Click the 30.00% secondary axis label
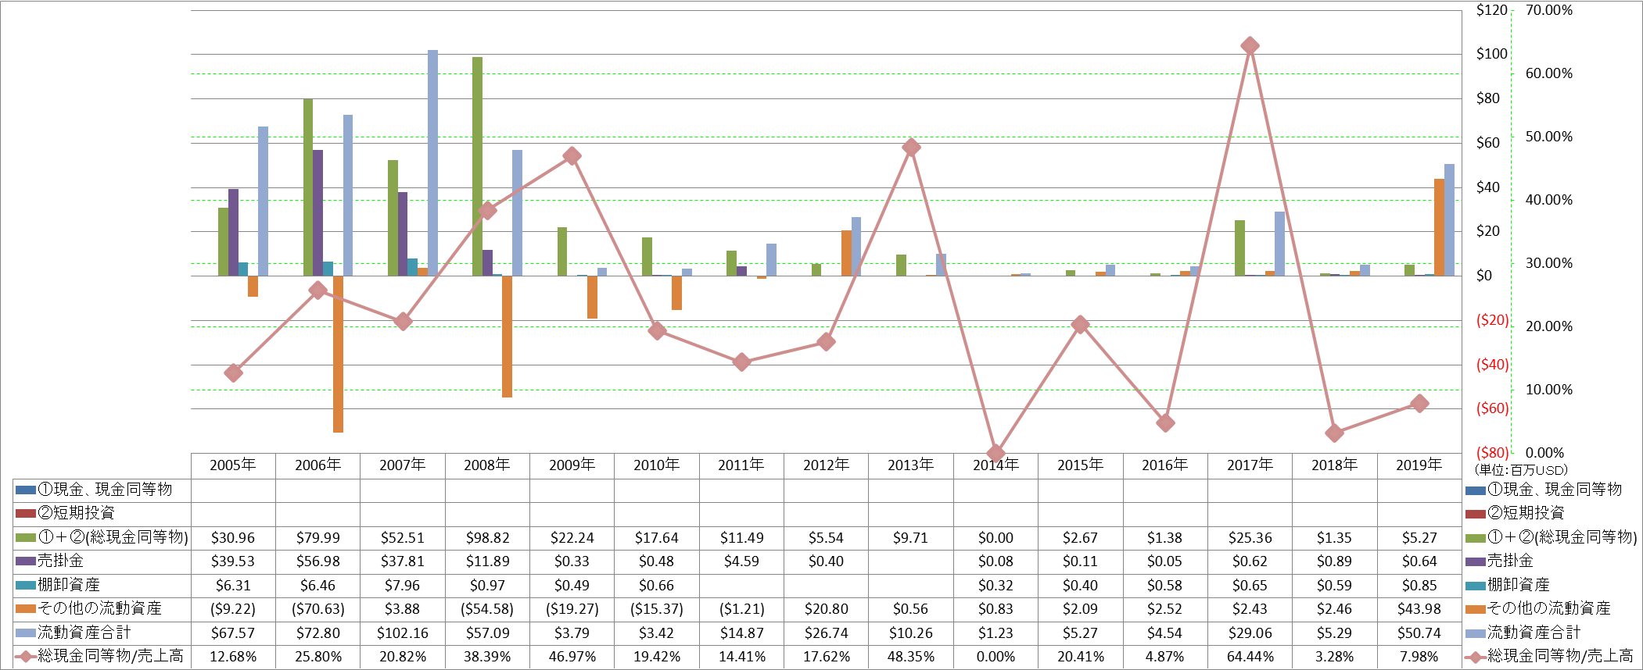Viewport: 1643px width, 670px height. (x=1548, y=263)
